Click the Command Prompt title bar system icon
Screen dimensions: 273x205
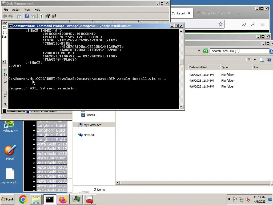pos(11,26)
